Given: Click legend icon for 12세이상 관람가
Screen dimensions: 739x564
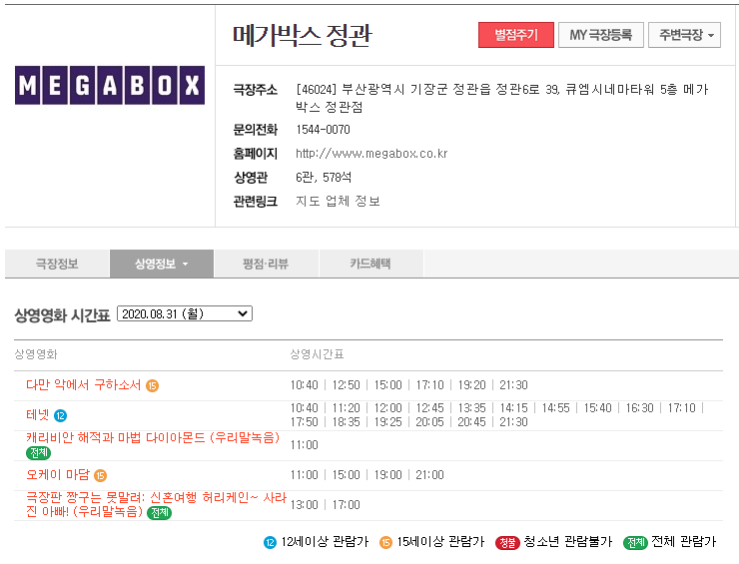Looking at the screenshot, I should 270,543.
